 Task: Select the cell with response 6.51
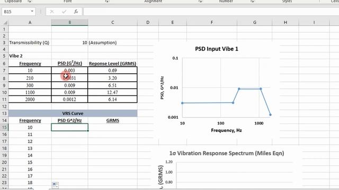coord(113,85)
